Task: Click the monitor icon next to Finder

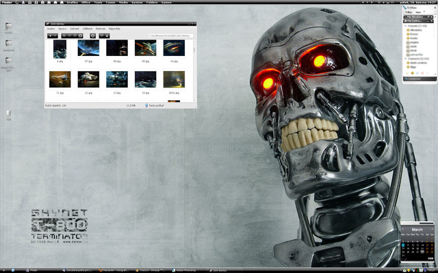Action: tap(17, 2)
